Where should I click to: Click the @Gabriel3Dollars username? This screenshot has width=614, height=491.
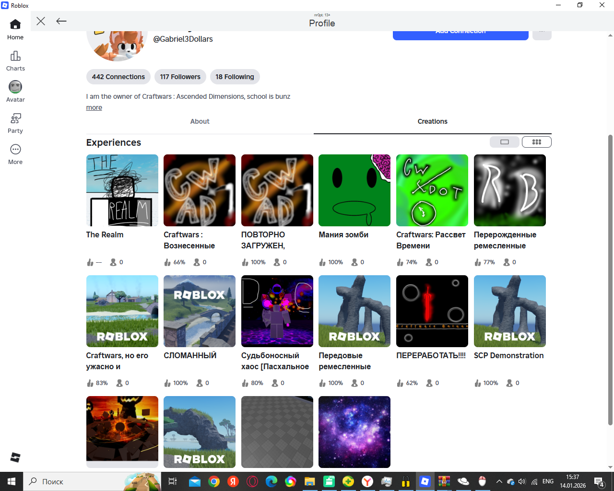pyautogui.click(x=183, y=39)
